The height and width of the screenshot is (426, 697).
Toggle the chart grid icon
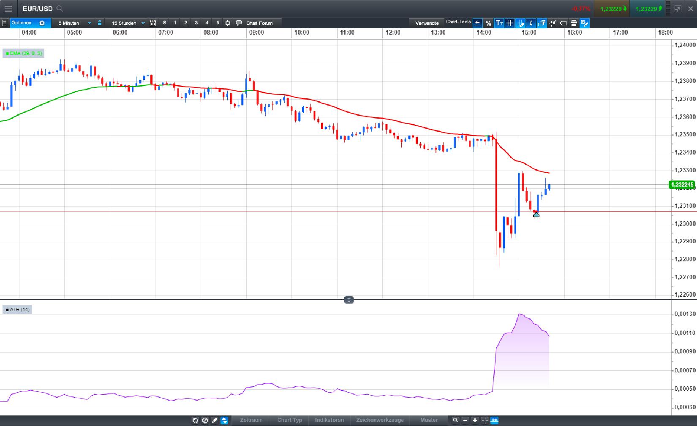(510, 23)
